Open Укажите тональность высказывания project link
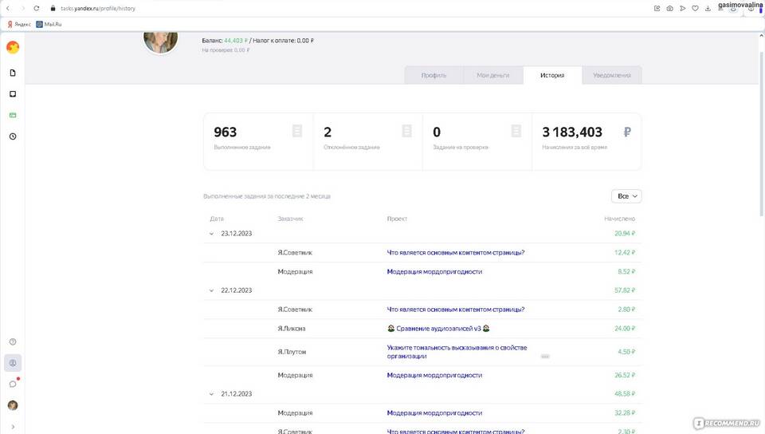765x434 pixels. coord(457,352)
